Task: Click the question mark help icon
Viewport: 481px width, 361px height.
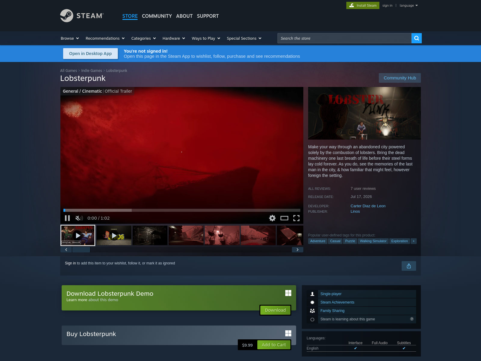Action: pyautogui.click(x=412, y=319)
